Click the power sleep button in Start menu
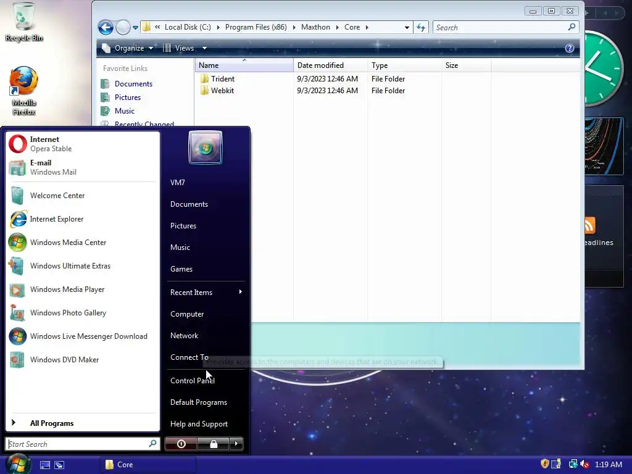Viewport: 632px width, 474px height. 181,444
